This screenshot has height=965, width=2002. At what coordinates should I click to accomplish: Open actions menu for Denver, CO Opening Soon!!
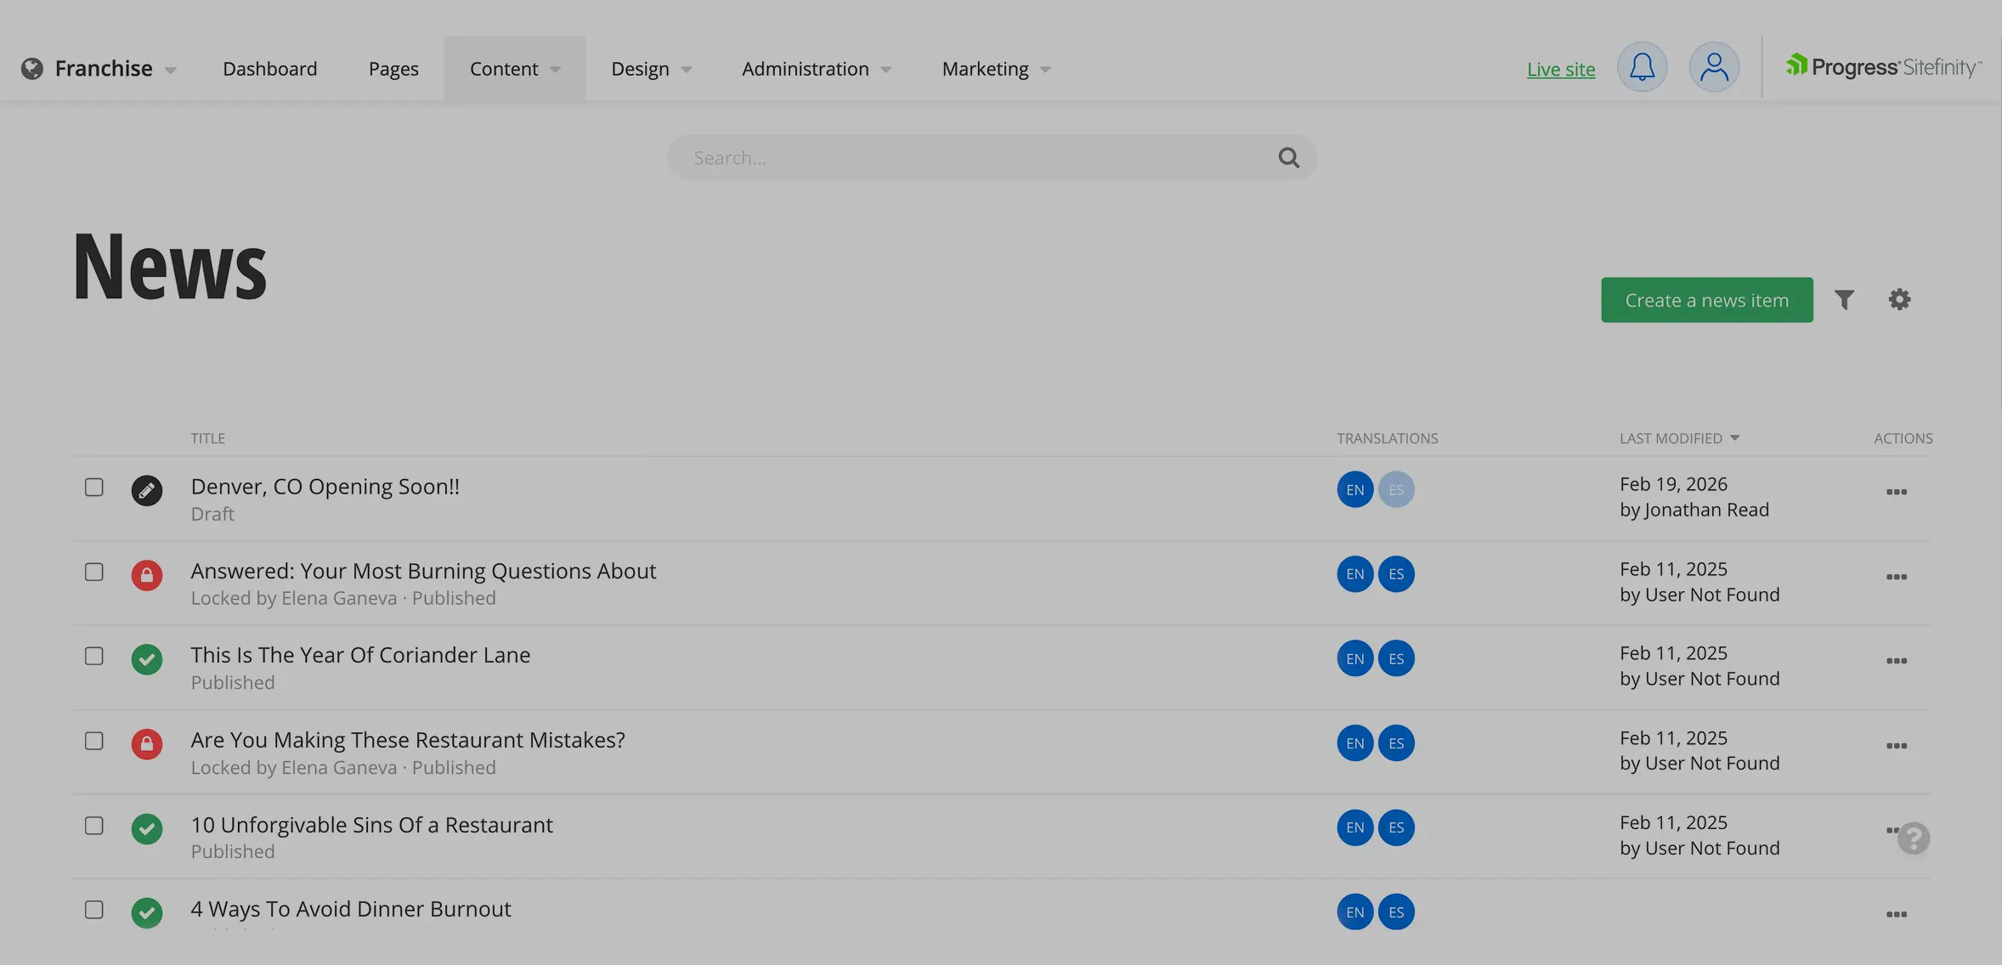(1896, 492)
